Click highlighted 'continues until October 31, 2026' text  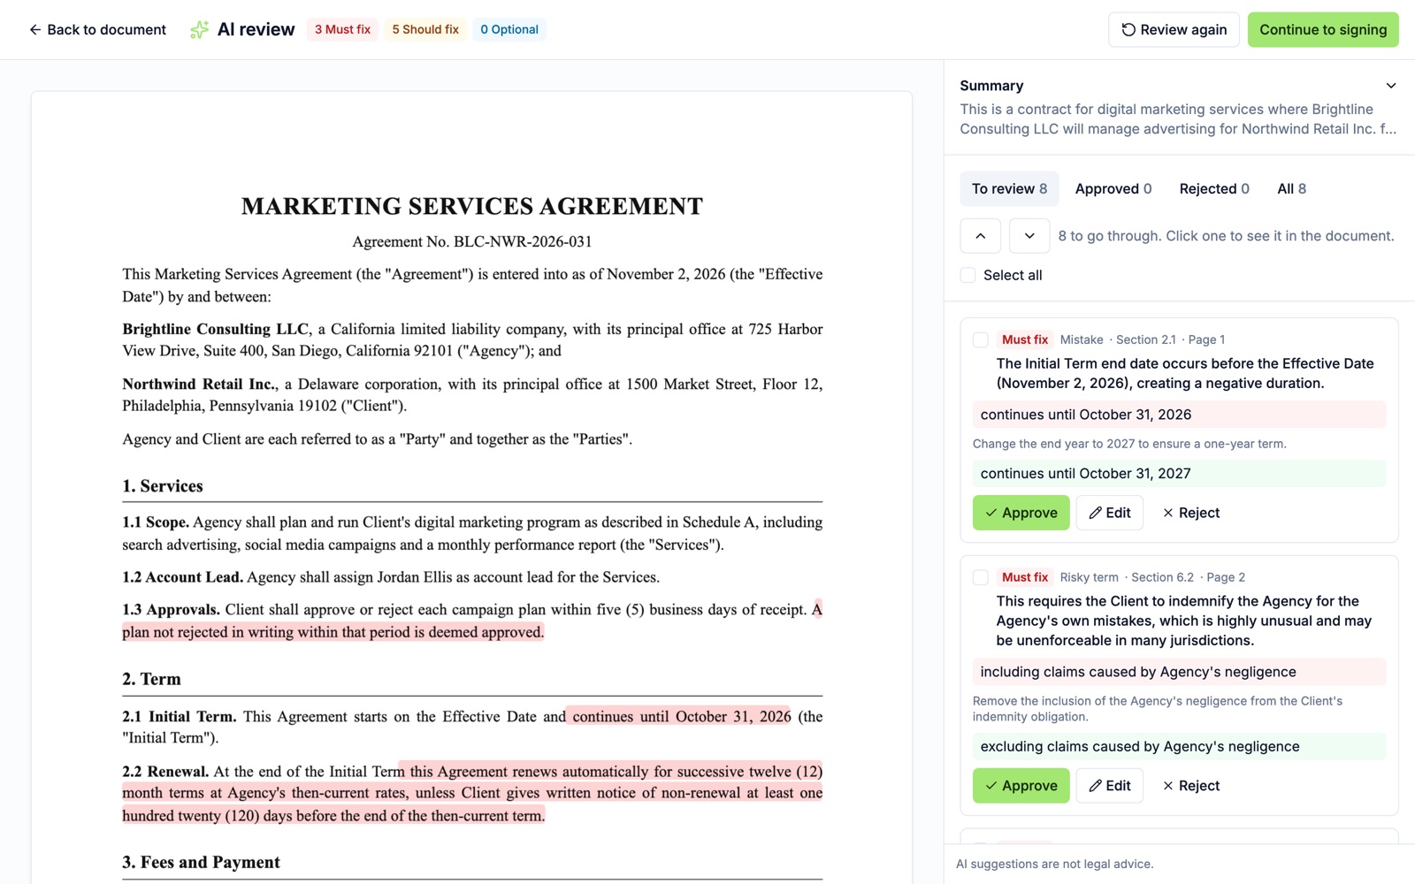pyautogui.click(x=681, y=717)
